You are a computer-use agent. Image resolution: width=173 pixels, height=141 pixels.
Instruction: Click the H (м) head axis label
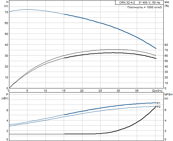6,4
